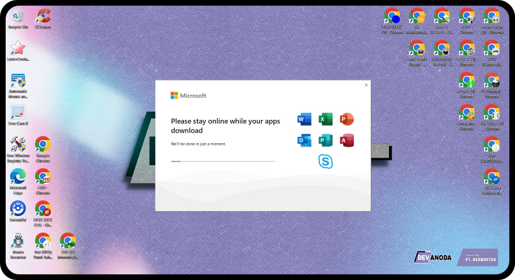This screenshot has height=280, width=515.
Task: Select the UFX2 Chrome shortcut with blue dot
Action: pyautogui.click(x=392, y=21)
